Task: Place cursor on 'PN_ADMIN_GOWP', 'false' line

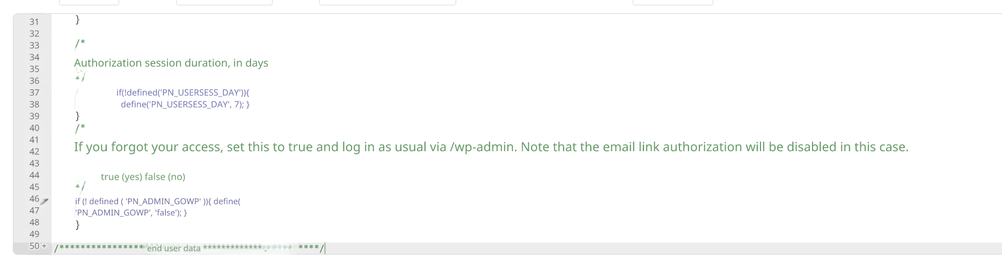Action: [x=131, y=213]
